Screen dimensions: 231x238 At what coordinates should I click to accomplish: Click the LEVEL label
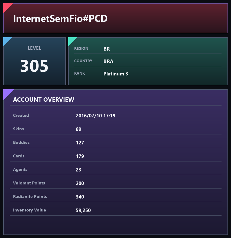[x=34, y=48]
